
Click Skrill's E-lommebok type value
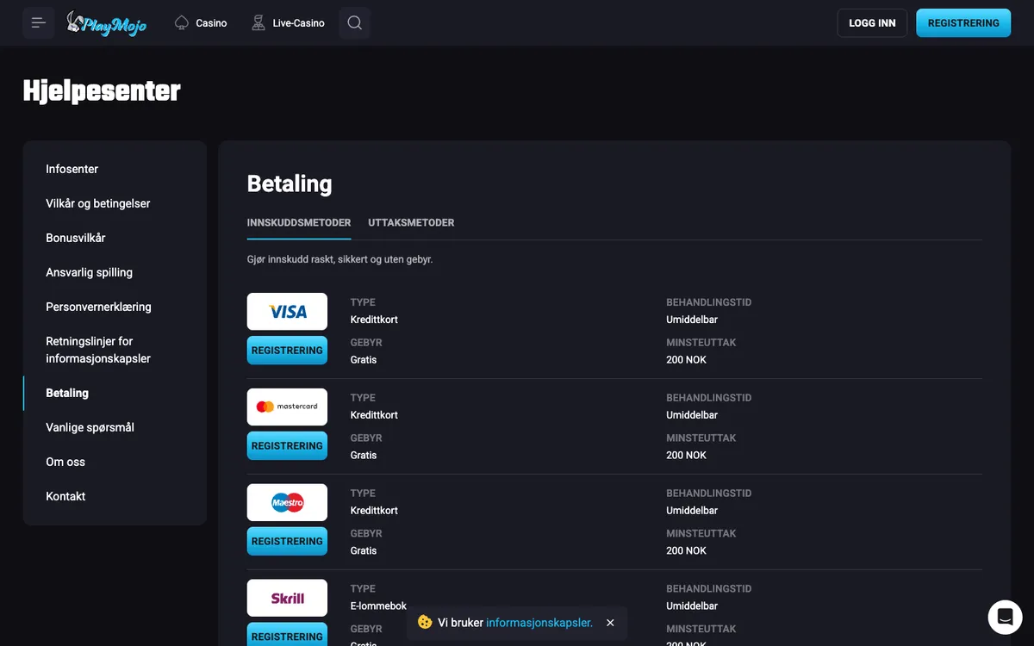pos(378,606)
